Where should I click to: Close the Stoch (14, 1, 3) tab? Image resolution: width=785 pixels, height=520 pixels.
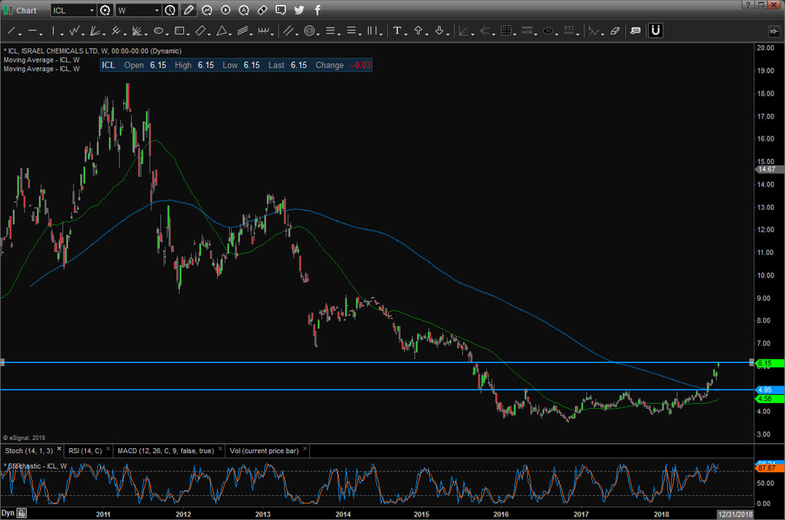coord(59,449)
